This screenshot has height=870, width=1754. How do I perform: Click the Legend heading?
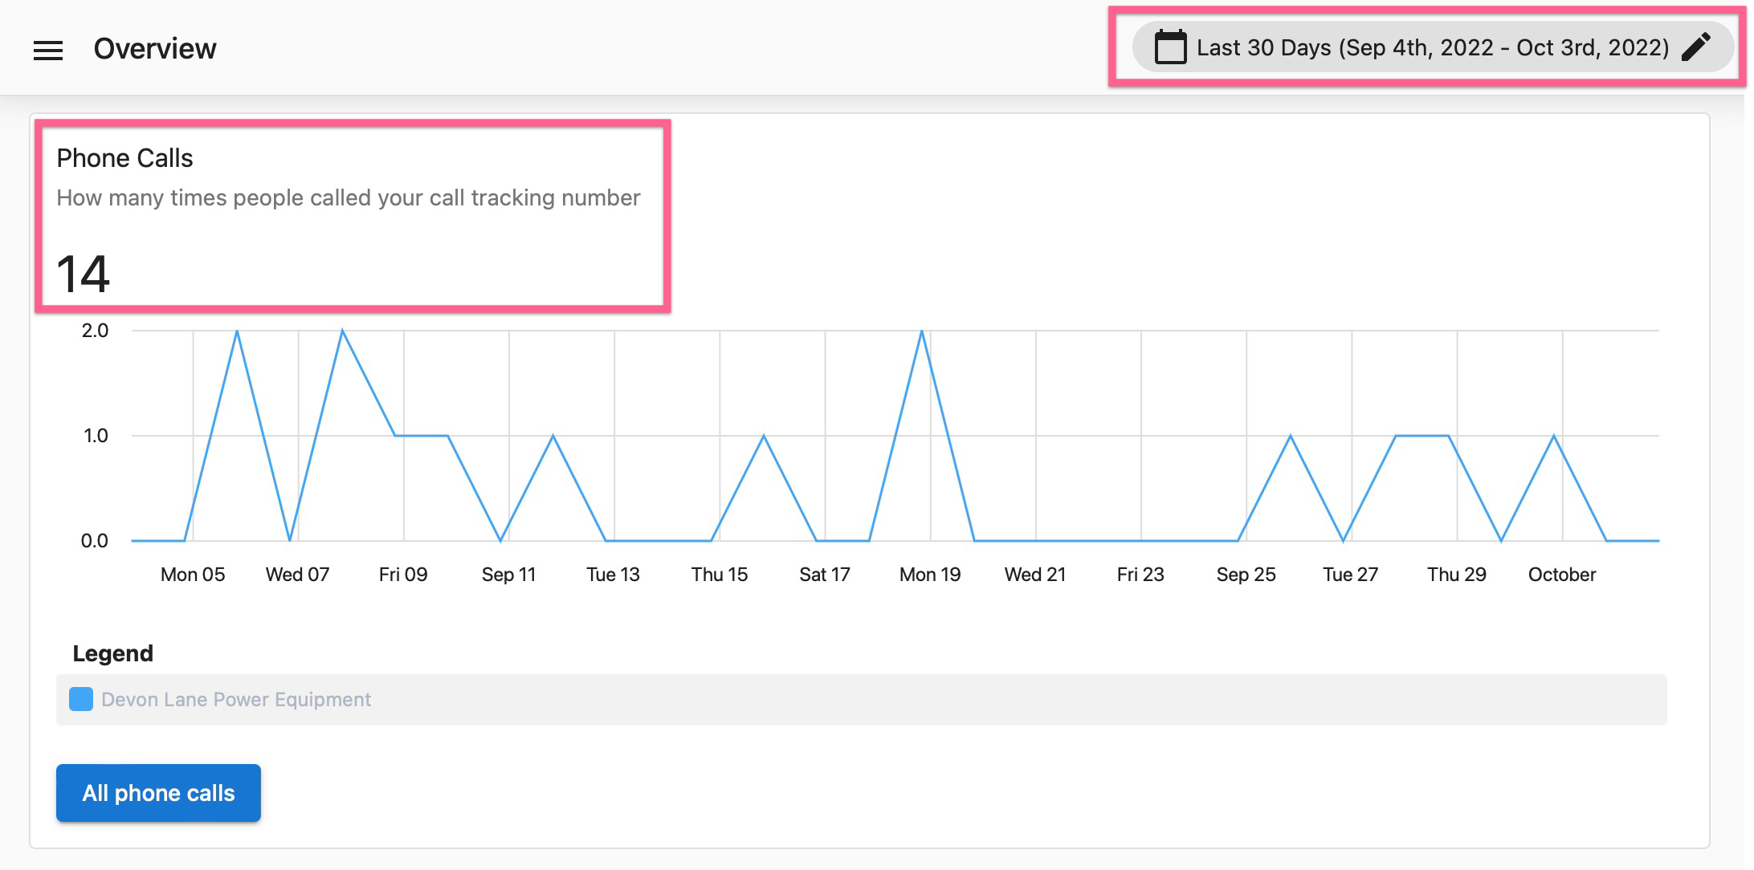(113, 653)
